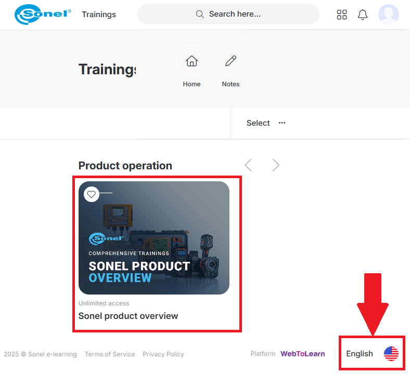Open the Sonel Product Overview thumbnail
Viewport: 410px width, 374px height.
pos(154,238)
